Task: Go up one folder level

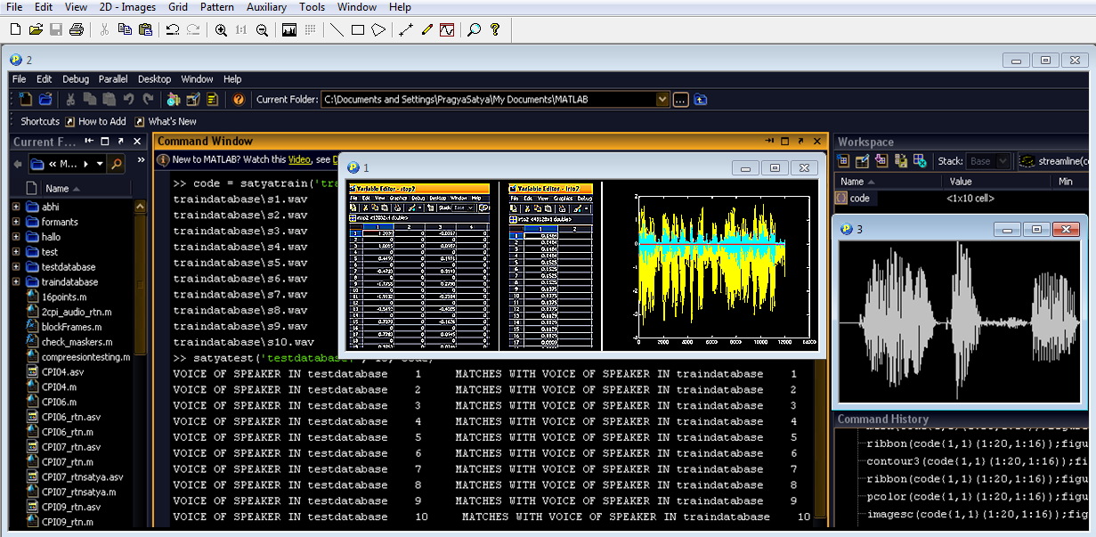Action: pos(701,99)
